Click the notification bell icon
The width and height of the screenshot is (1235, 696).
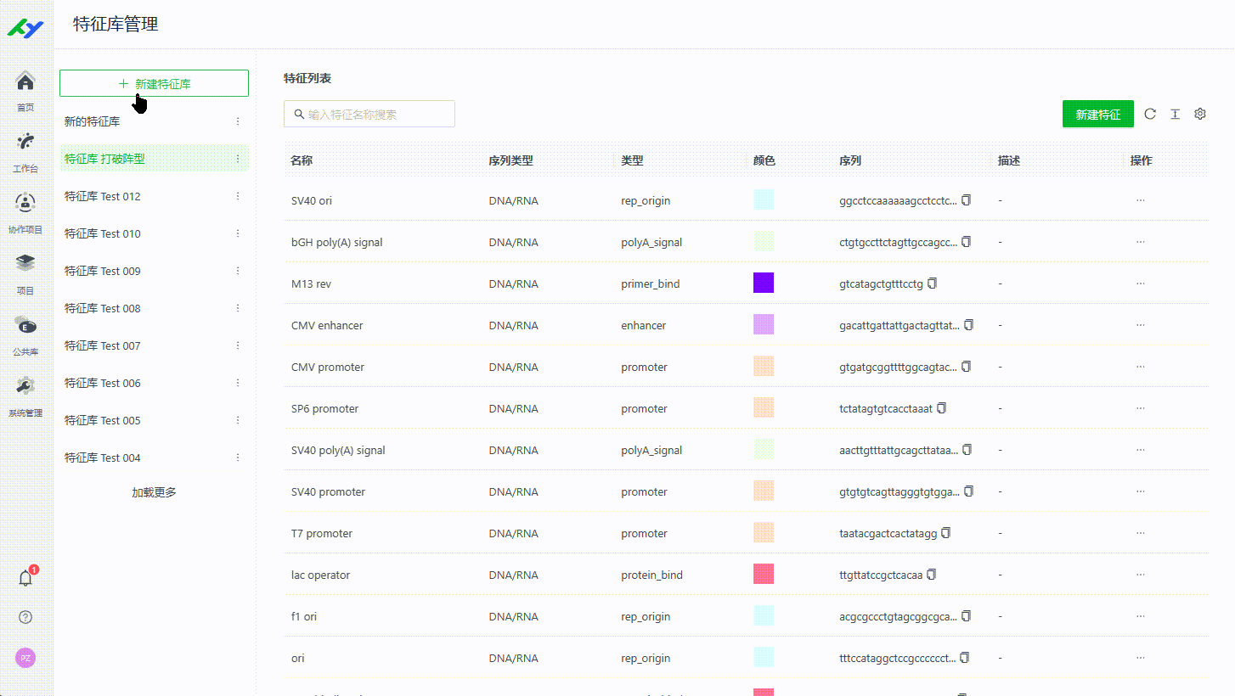point(25,579)
